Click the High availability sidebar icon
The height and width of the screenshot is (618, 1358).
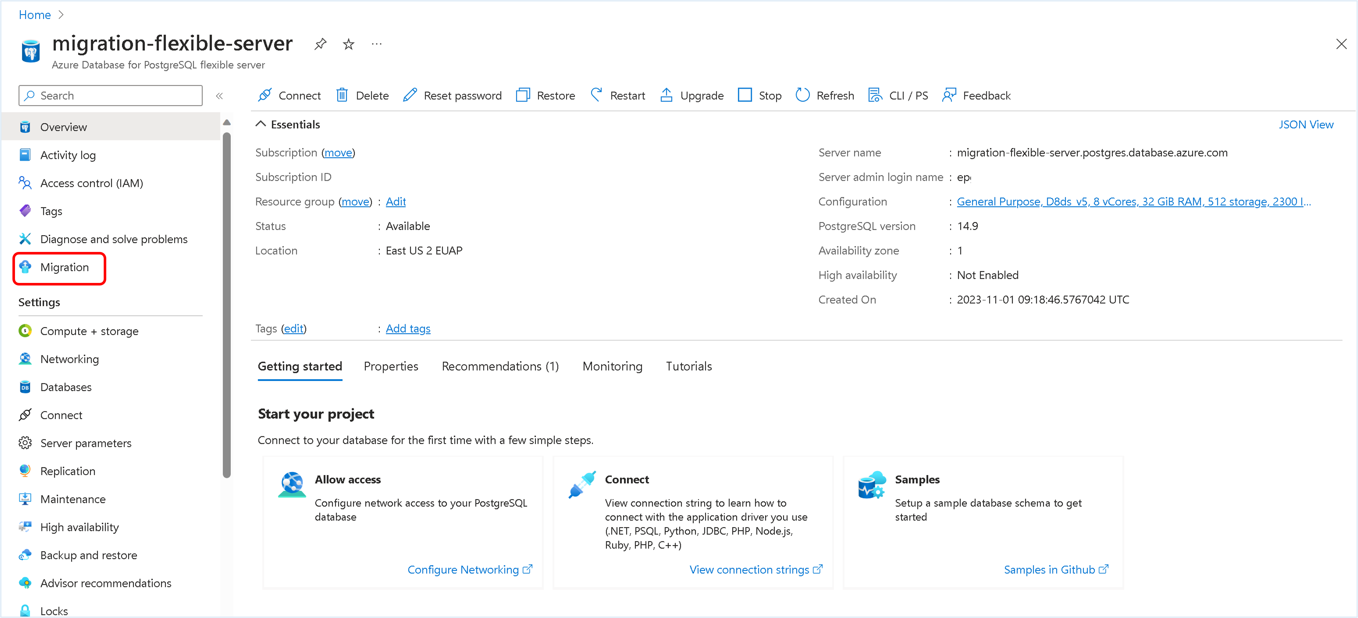point(25,527)
